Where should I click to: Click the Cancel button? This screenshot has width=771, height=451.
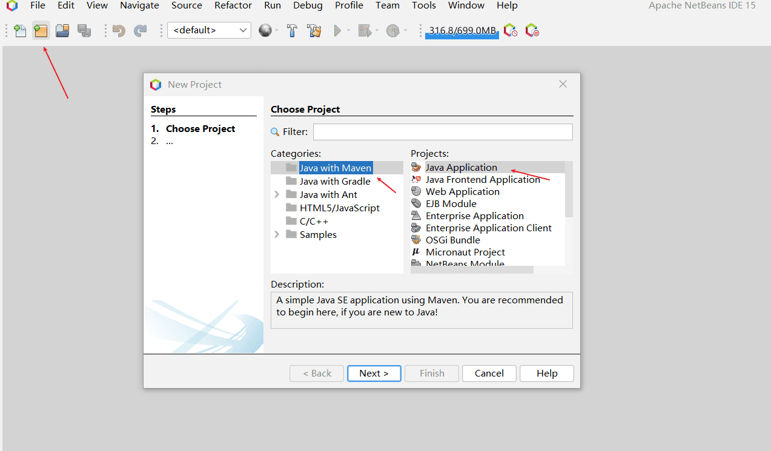[x=489, y=374]
